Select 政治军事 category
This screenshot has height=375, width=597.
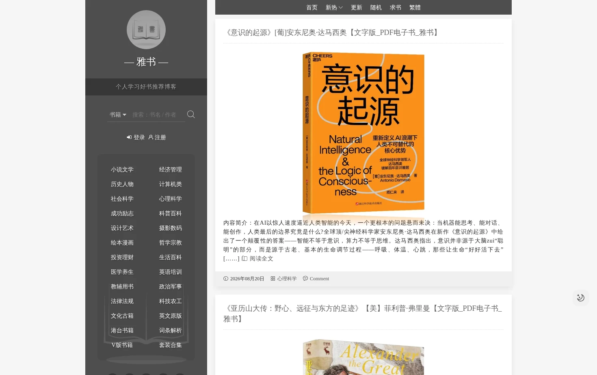(171, 286)
